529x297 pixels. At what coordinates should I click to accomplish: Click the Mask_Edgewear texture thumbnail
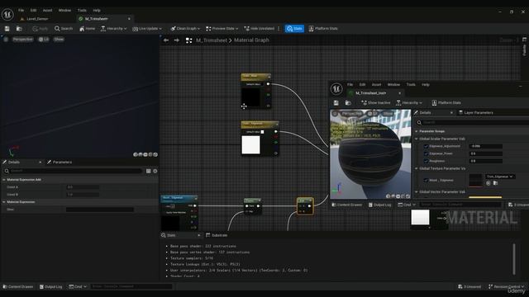coord(476,181)
